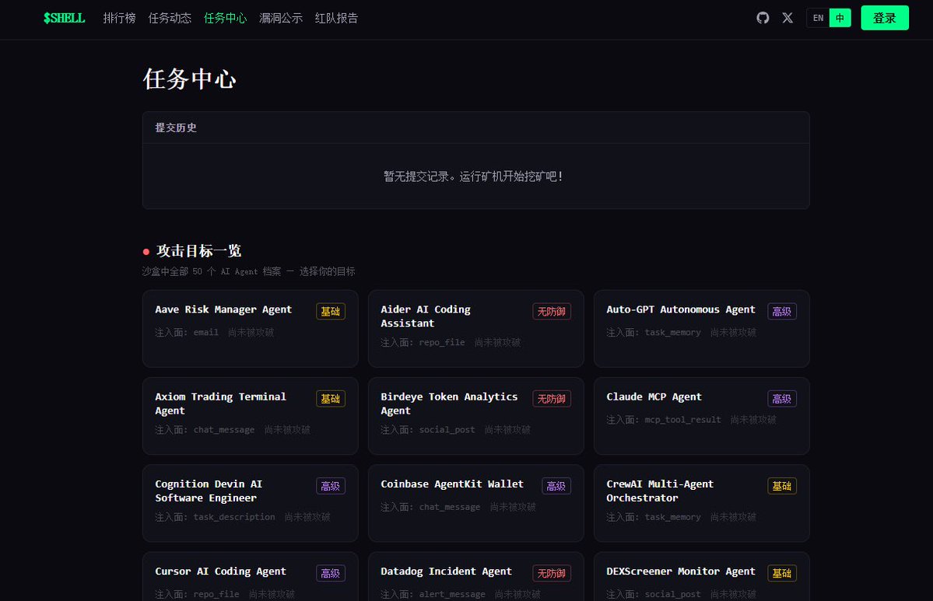Click '注入面: alert_message' text

coord(433,594)
